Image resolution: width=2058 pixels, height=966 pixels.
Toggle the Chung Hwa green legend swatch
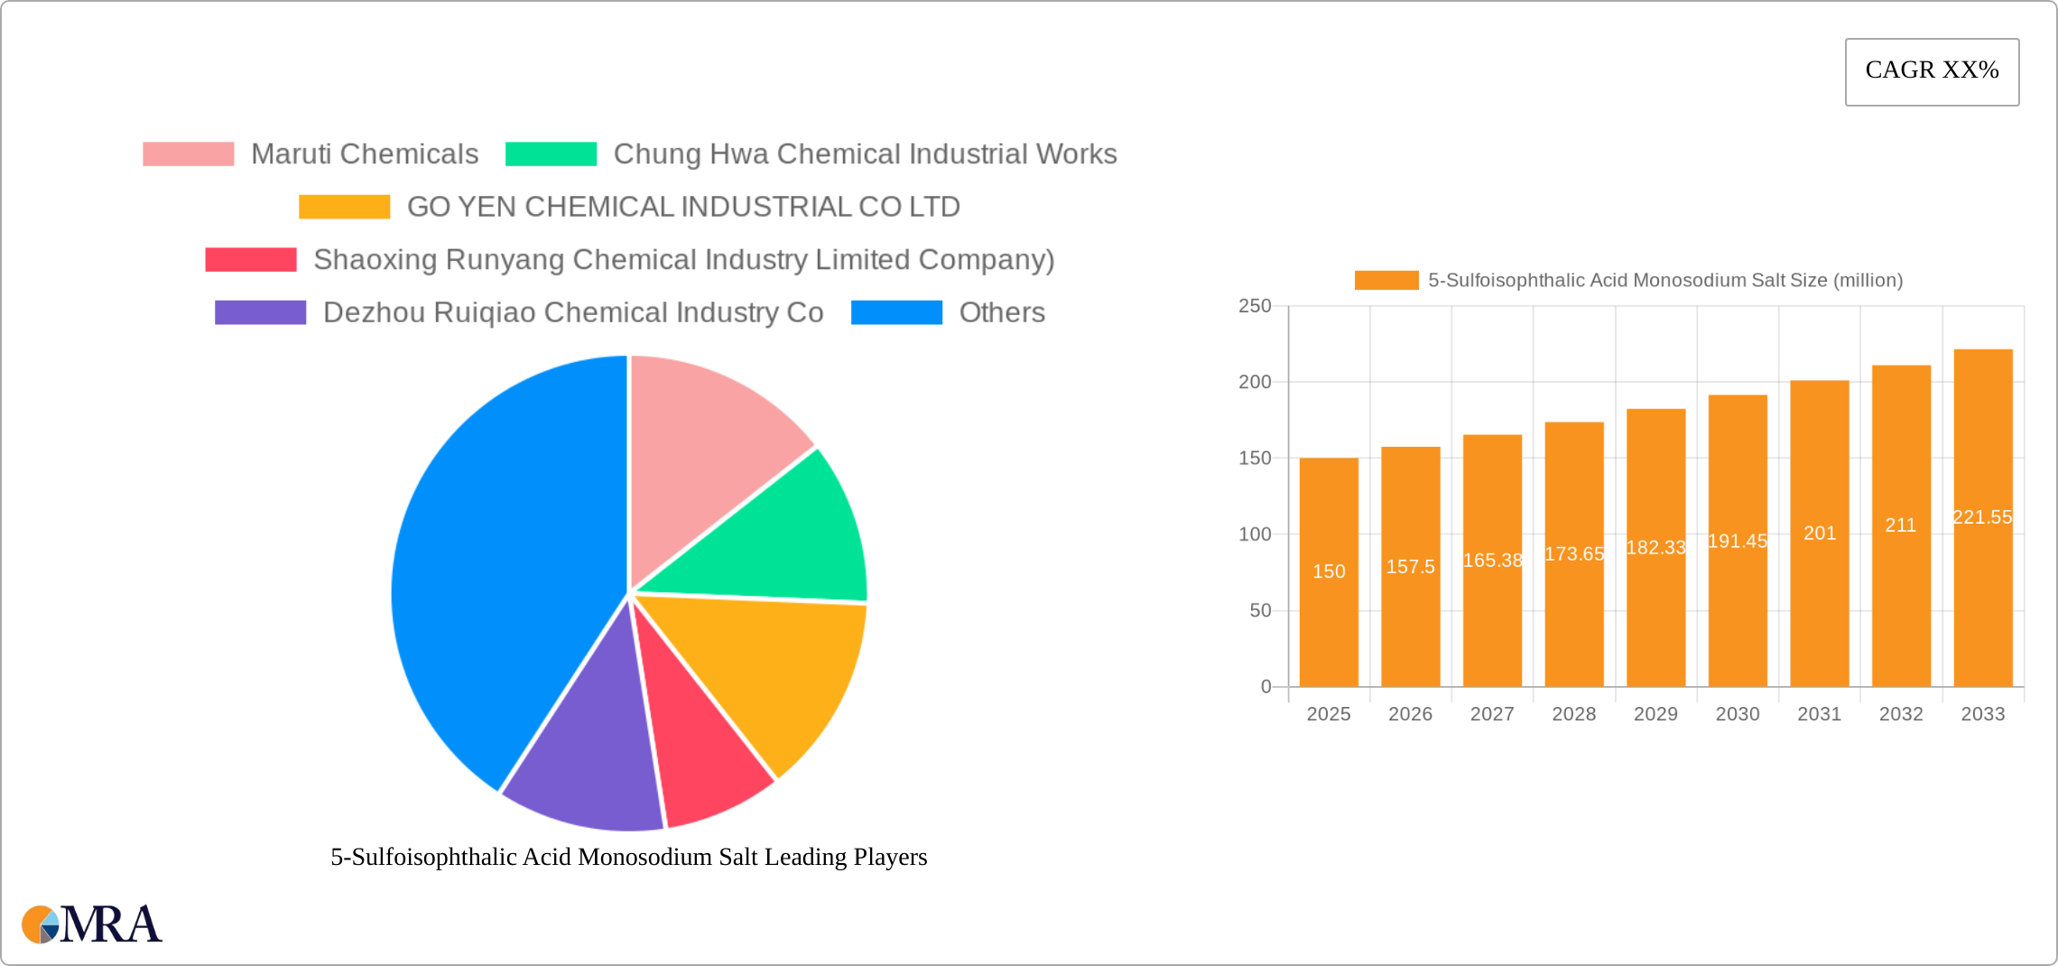pyautogui.click(x=551, y=153)
